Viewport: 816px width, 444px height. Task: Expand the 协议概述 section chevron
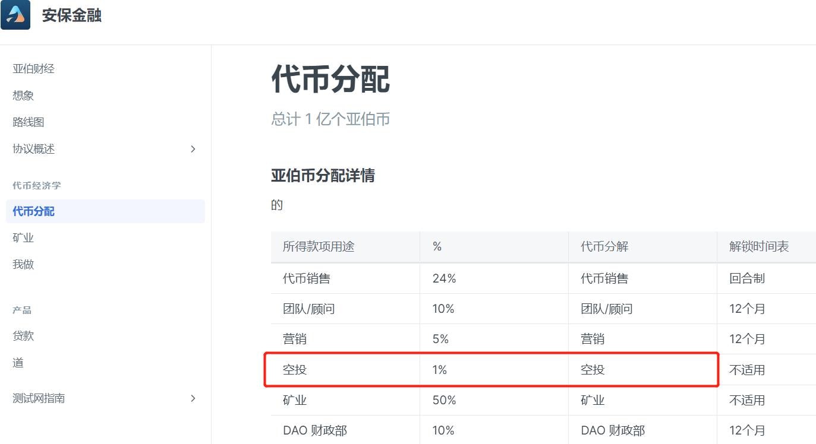[x=193, y=149]
